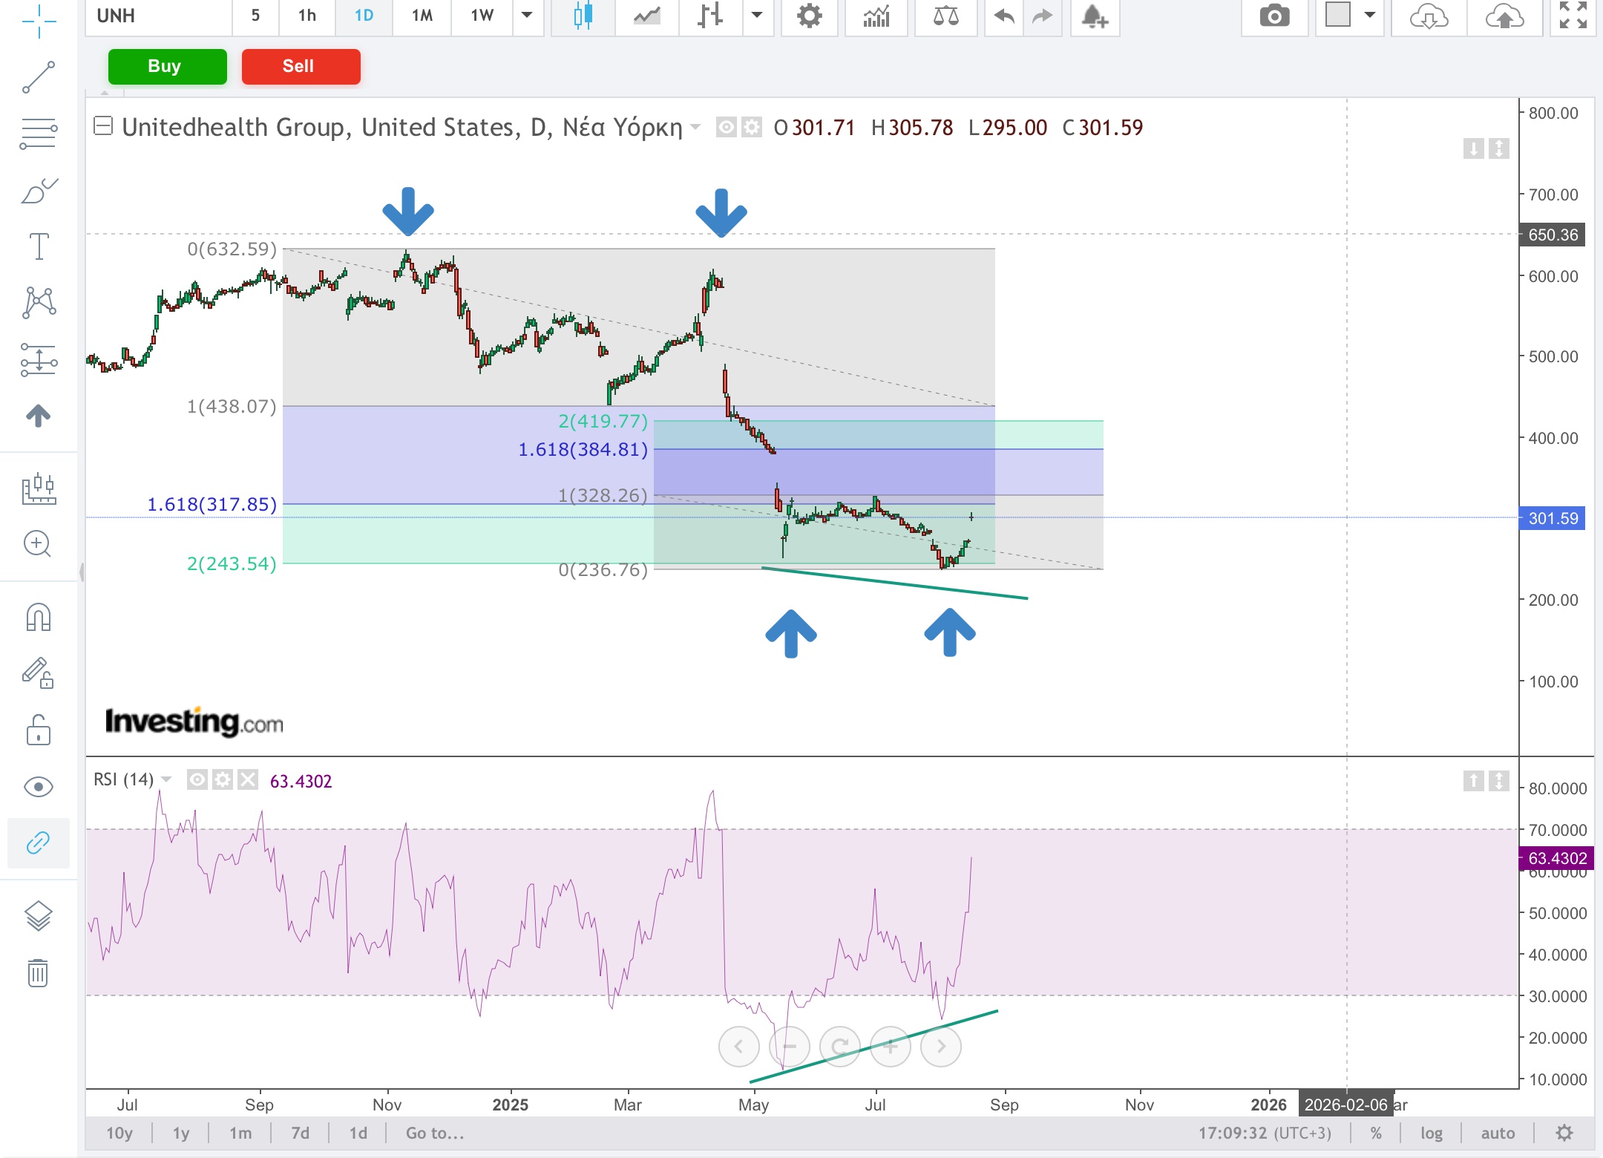Open bottom bar chart settings gear
Viewport: 1603px width, 1158px height.
(x=1564, y=1134)
